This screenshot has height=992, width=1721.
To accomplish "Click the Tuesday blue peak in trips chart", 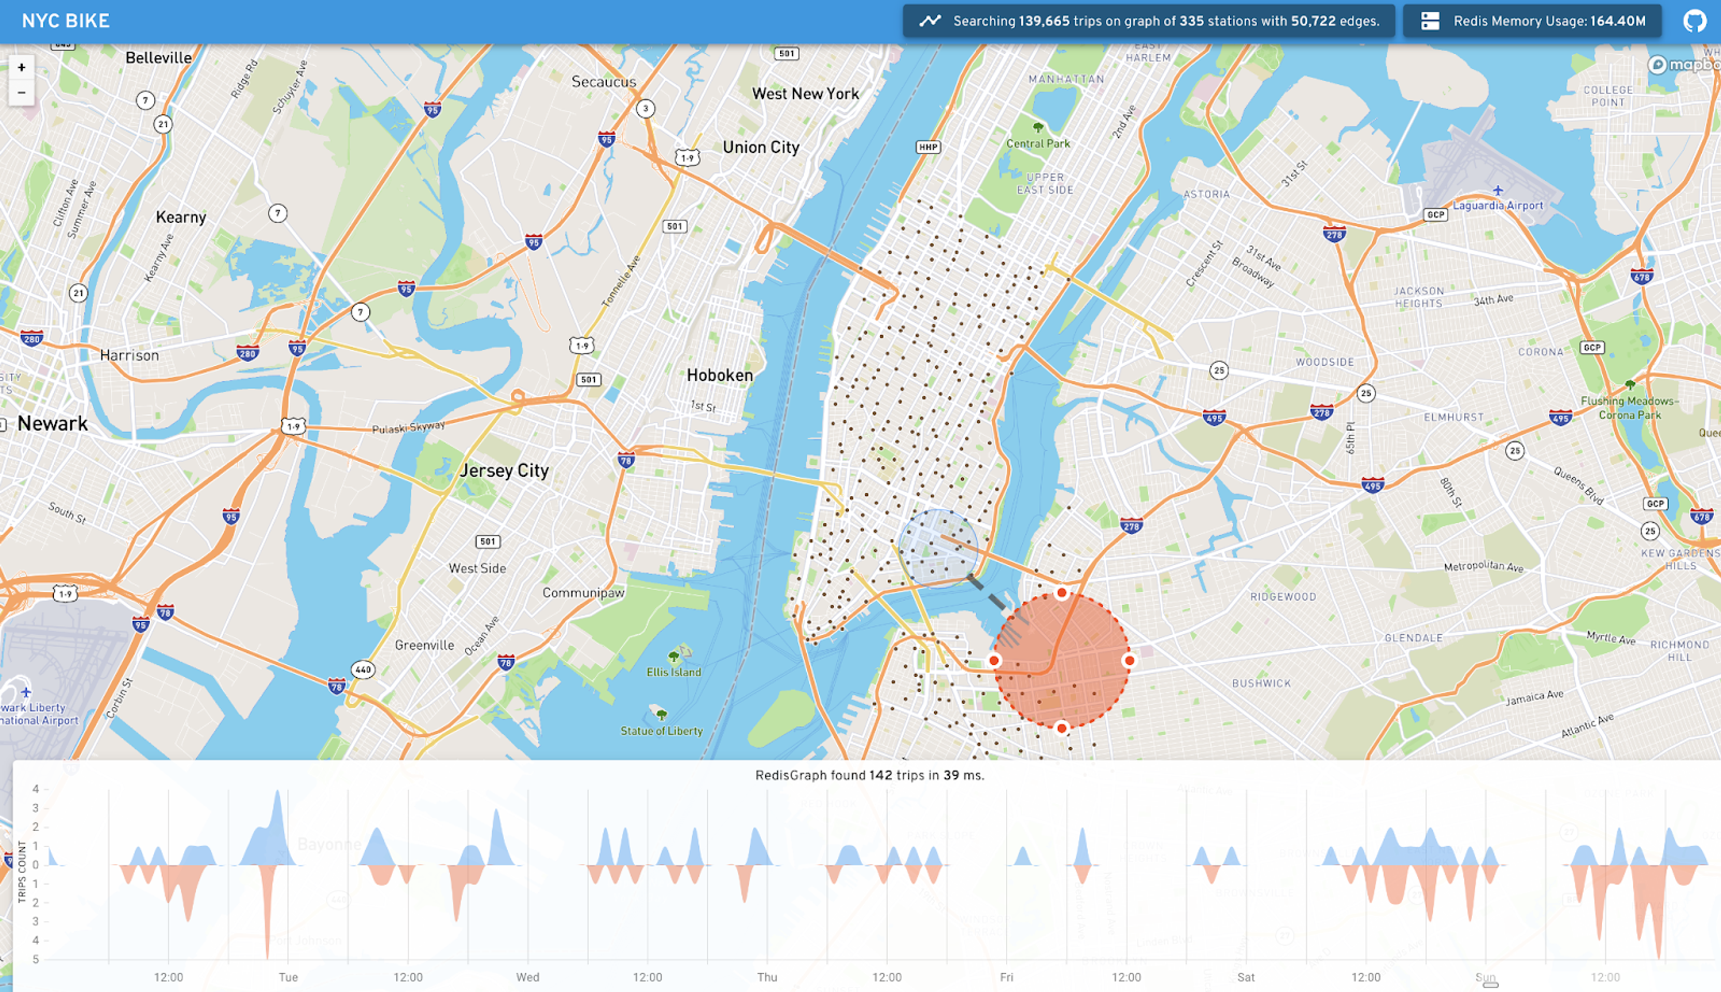I will coord(277,814).
